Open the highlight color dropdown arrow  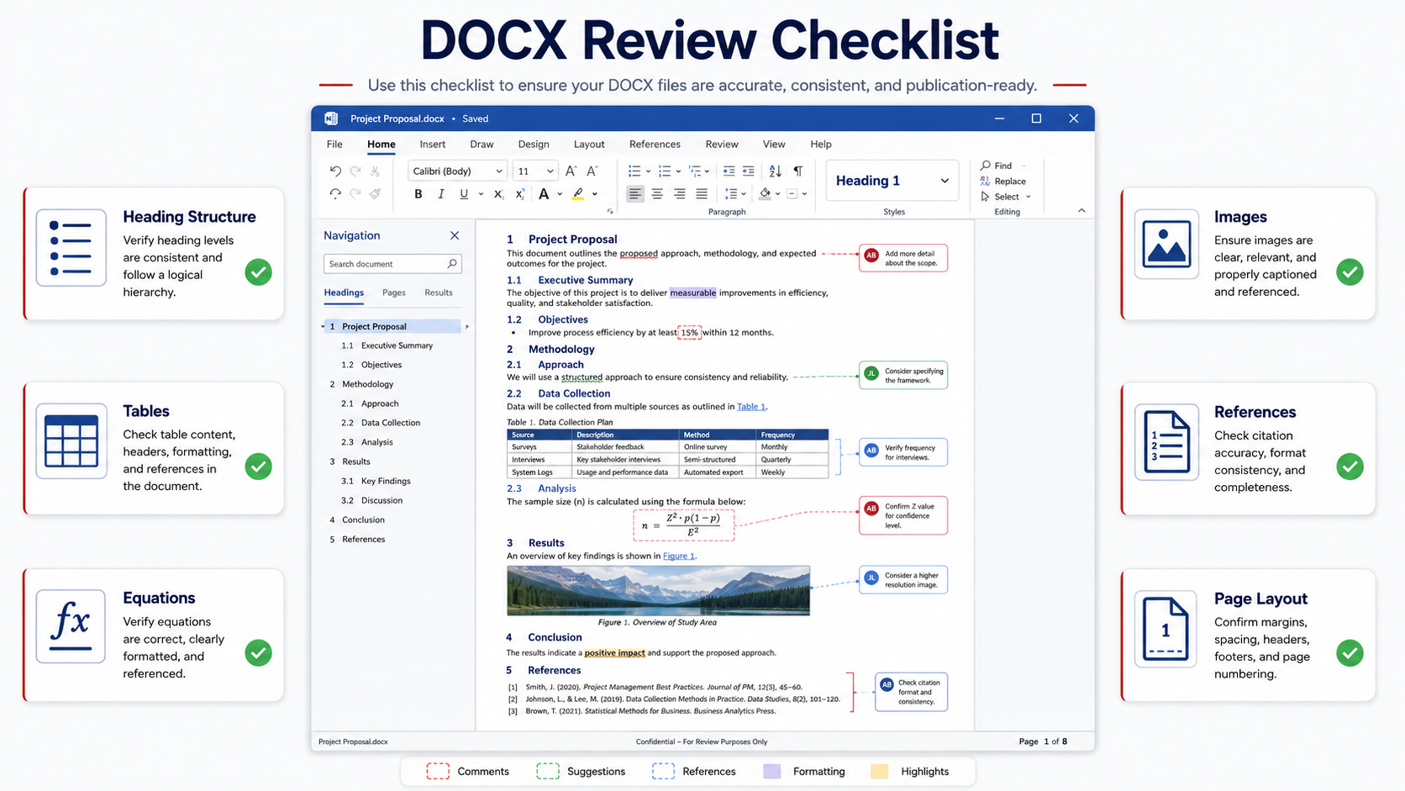pos(595,194)
